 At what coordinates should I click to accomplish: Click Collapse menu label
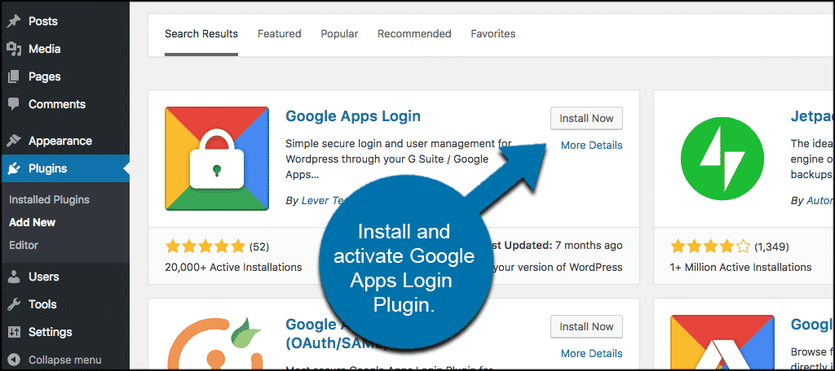pos(65,360)
